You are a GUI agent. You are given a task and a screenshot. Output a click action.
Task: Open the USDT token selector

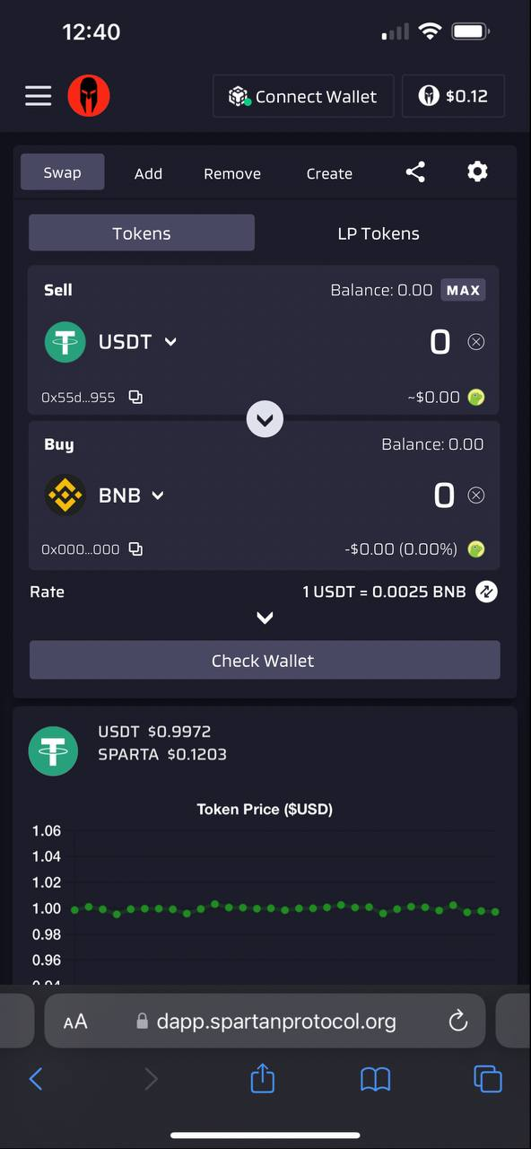170,341
